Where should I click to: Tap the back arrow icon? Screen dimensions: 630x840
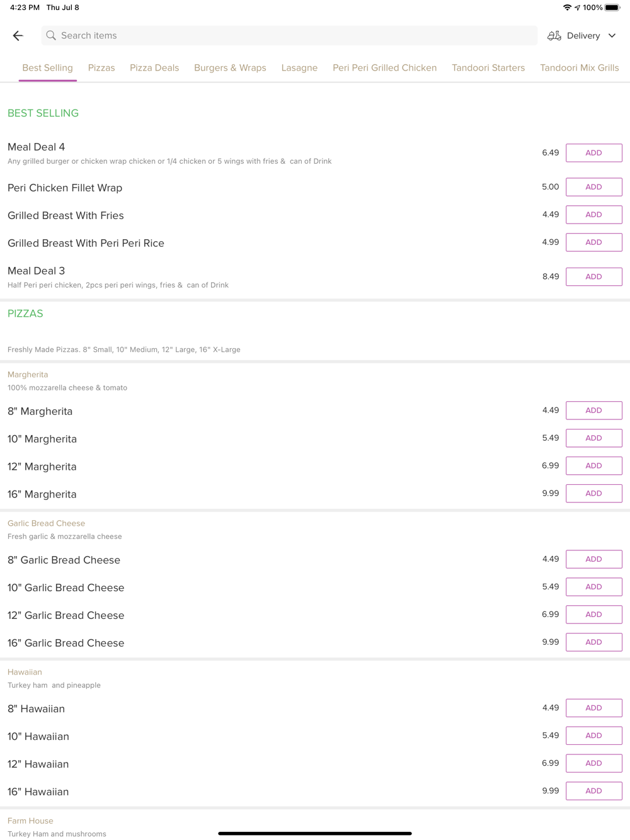click(x=18, y=36)
